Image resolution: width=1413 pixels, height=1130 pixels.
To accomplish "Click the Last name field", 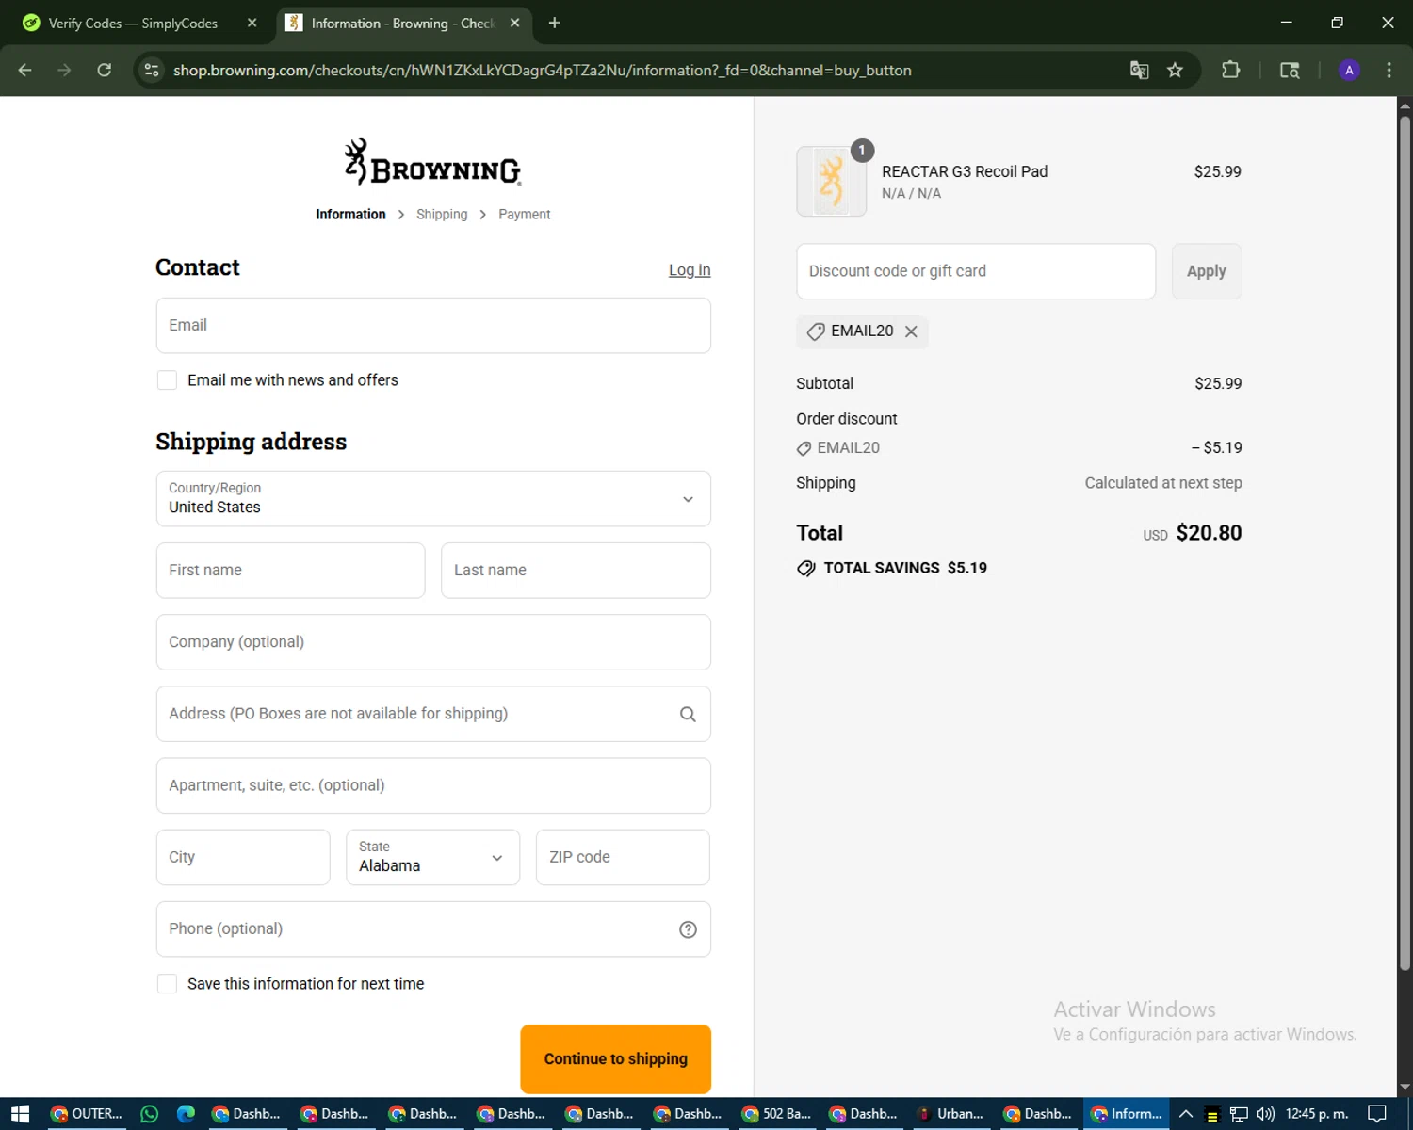I will (576, 571).
